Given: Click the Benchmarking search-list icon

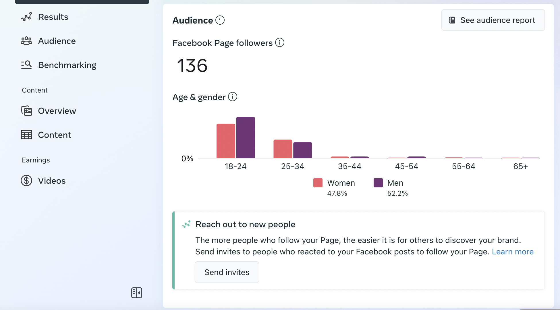Looking at the screenshot, I should coord(26,65).
